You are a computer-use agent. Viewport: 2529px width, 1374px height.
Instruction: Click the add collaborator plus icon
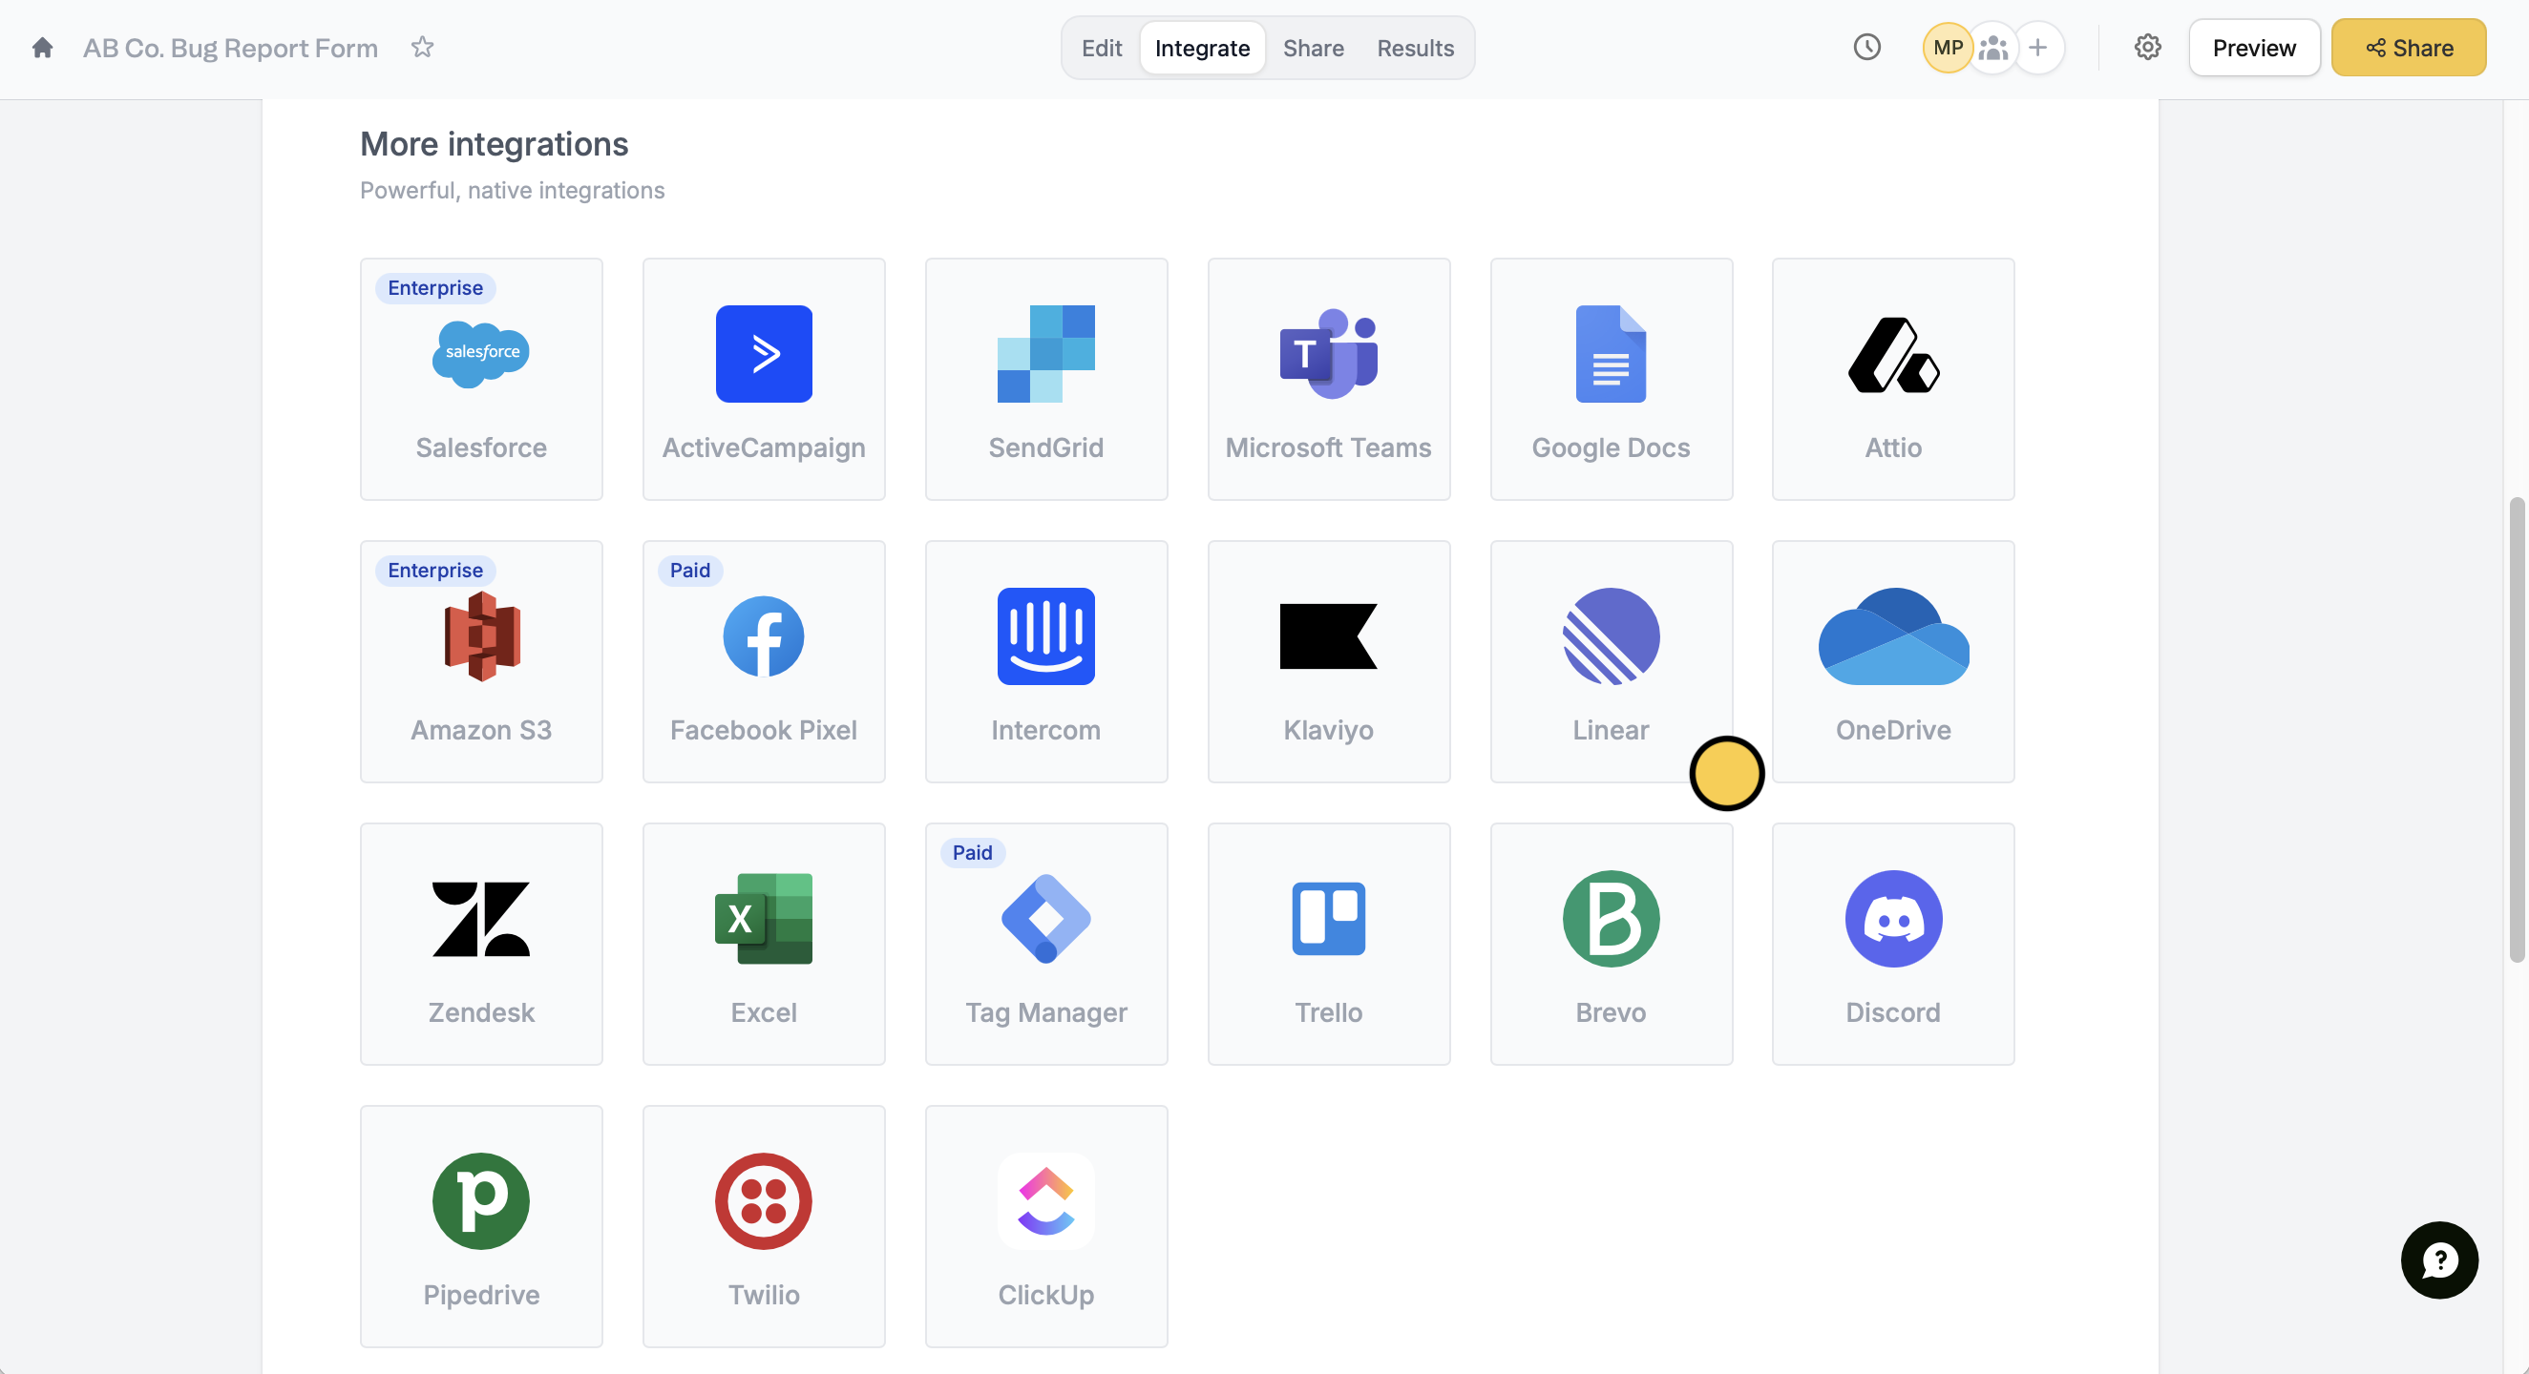[x=2038, y=47]
